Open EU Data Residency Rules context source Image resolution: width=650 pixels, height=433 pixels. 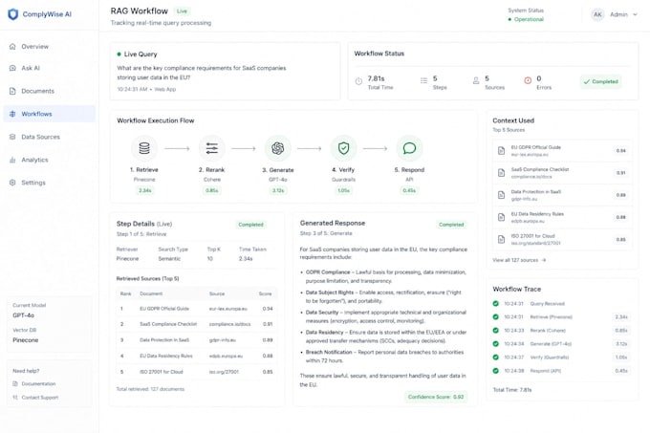tap(562, 217)
